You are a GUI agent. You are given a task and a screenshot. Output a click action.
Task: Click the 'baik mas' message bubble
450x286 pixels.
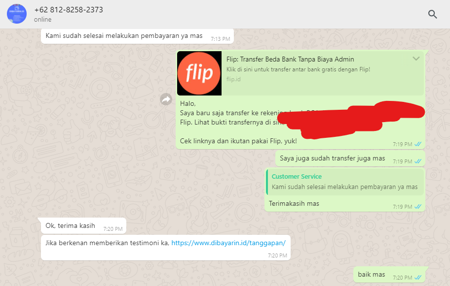tap(389, 275)
